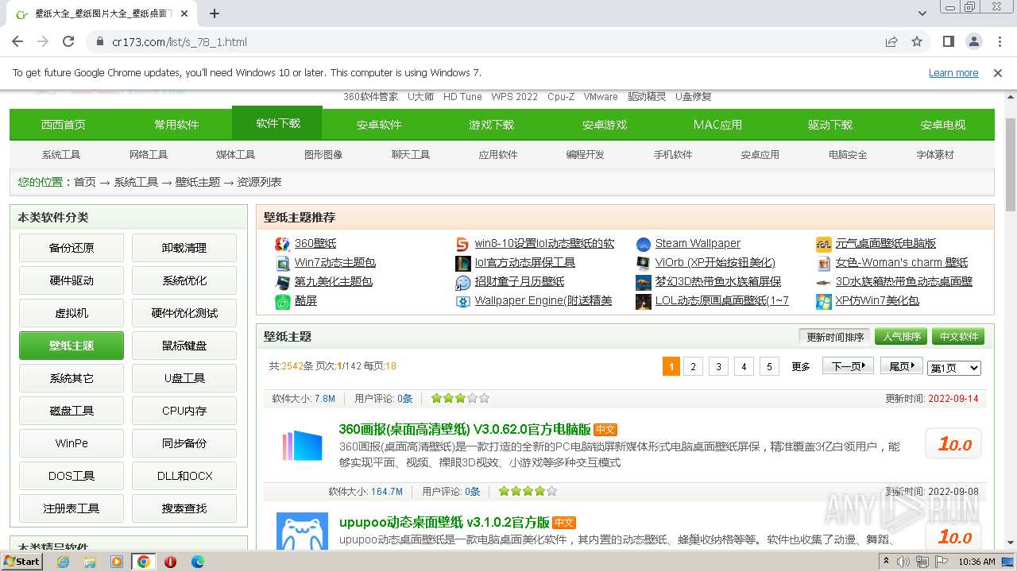
Task: Open the file explorer taskbar icon
Action: (90, 562)
